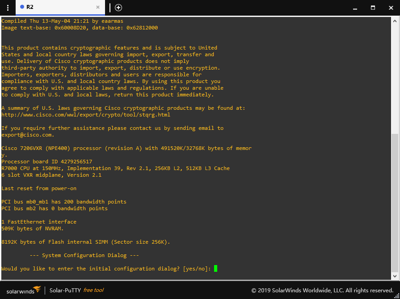Image resolution: width=400 pixels, height=299 pixels.
Task: Maximize the Solar-PuTTY window
Action: pyautogui.click(x=373, y=8)
